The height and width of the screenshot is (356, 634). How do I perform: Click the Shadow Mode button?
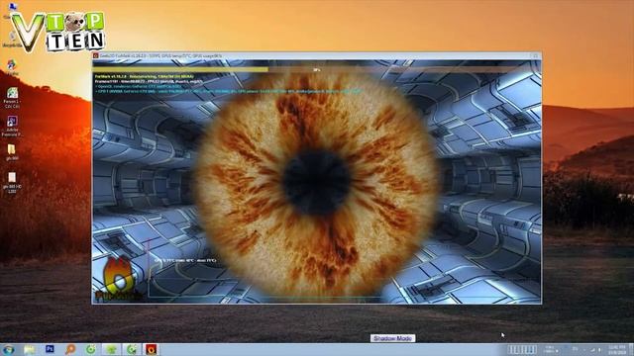tap(392, 338)
